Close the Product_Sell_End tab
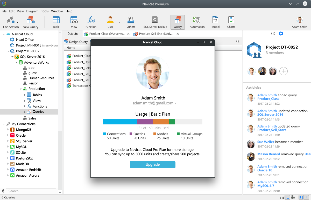This screenshot has width=311, height=200. pyautogui.click(x=178, y=34)
